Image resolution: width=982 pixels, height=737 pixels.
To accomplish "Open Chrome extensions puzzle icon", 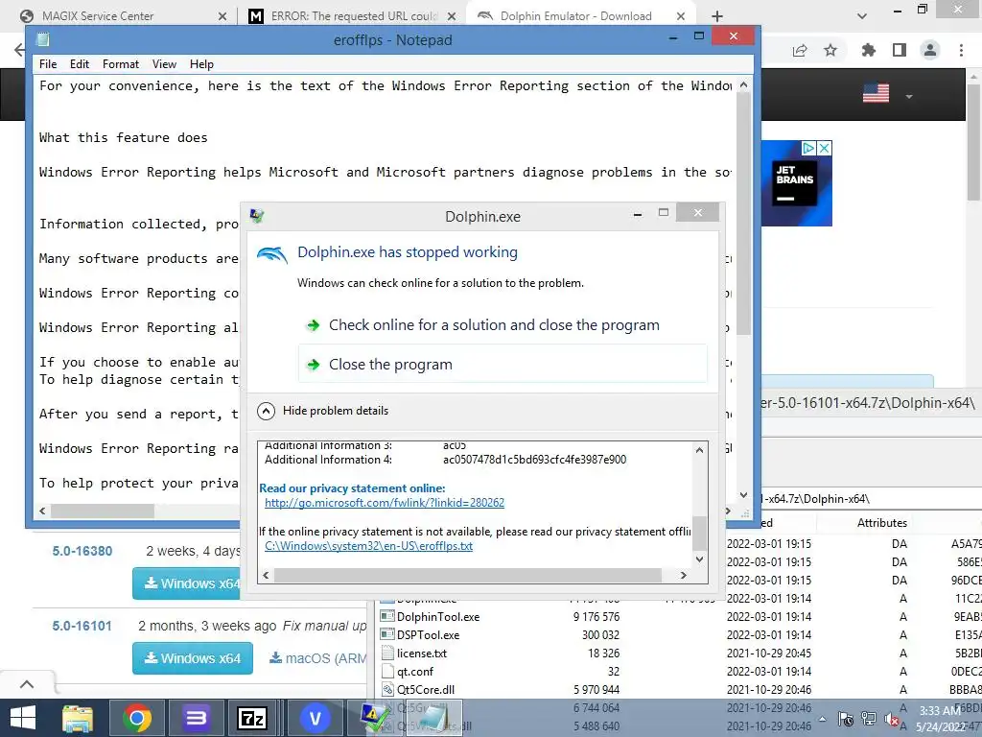I will pos(868,51).
